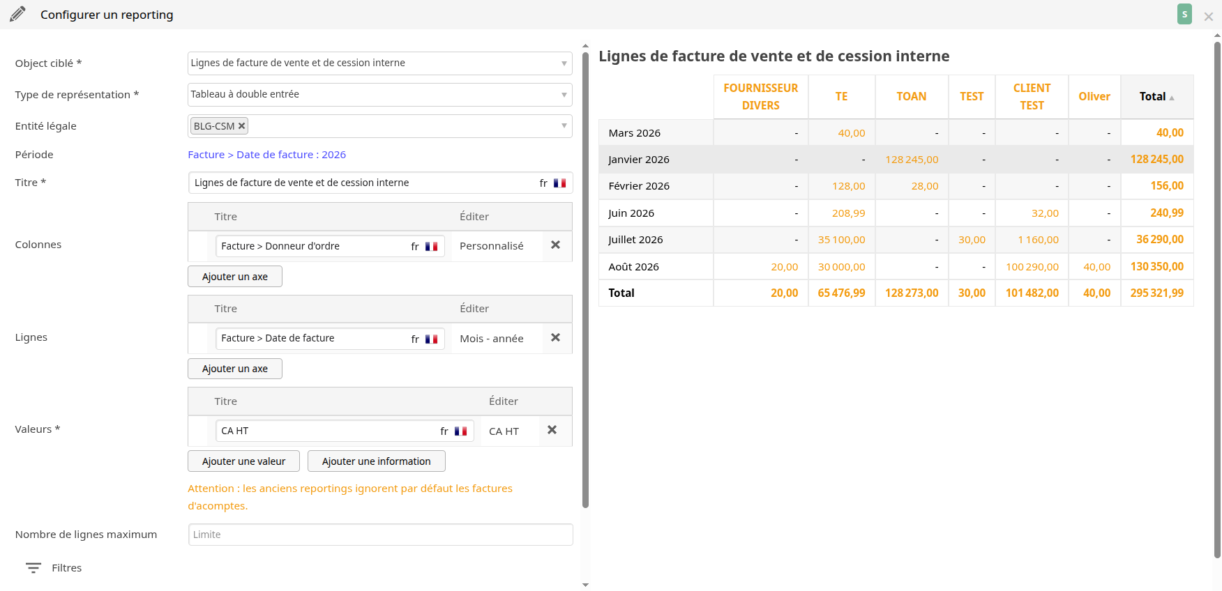Open the Filtres filter icon
Screen dimensions: 1222x591
[33, 568]
